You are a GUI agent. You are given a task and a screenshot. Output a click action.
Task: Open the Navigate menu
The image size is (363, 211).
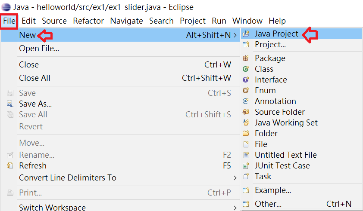126,21
